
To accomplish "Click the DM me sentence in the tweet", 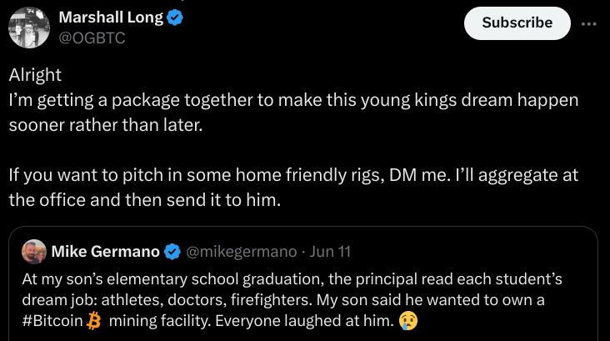I will [292, 176].
